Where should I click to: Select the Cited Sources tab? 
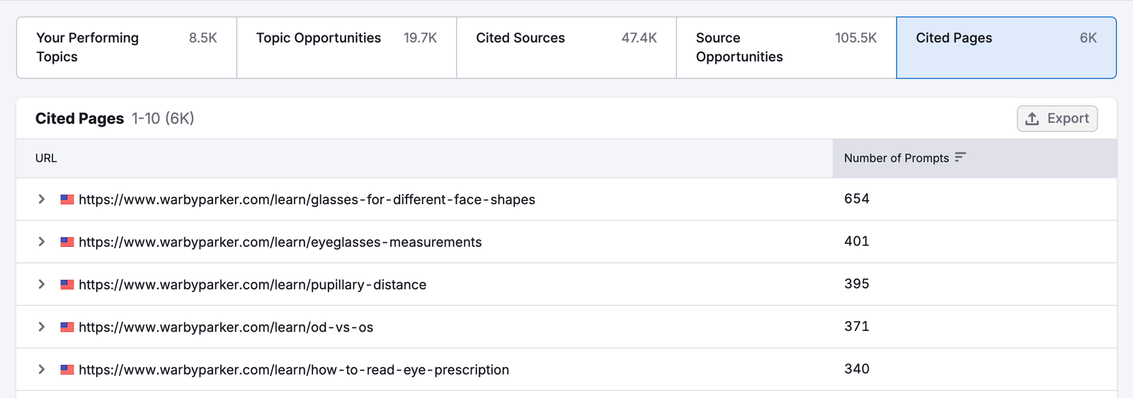point(566,47)
